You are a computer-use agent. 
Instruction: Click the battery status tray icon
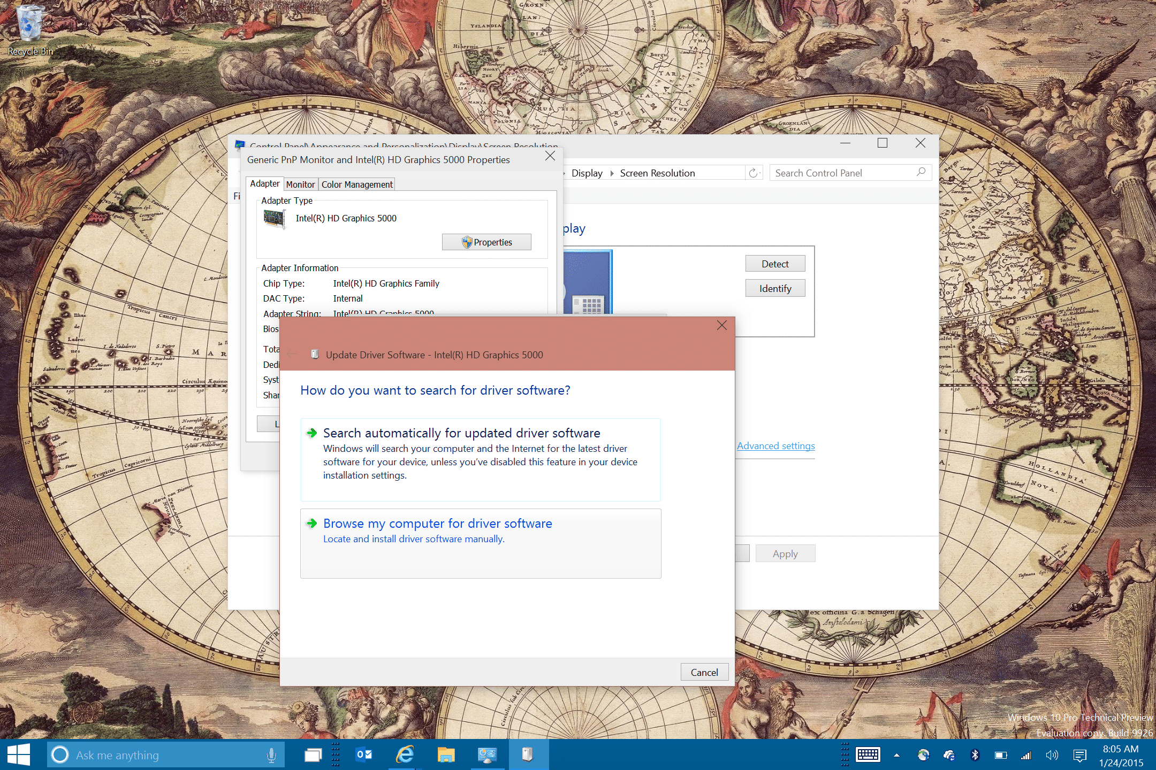[x=1000, y=755]
